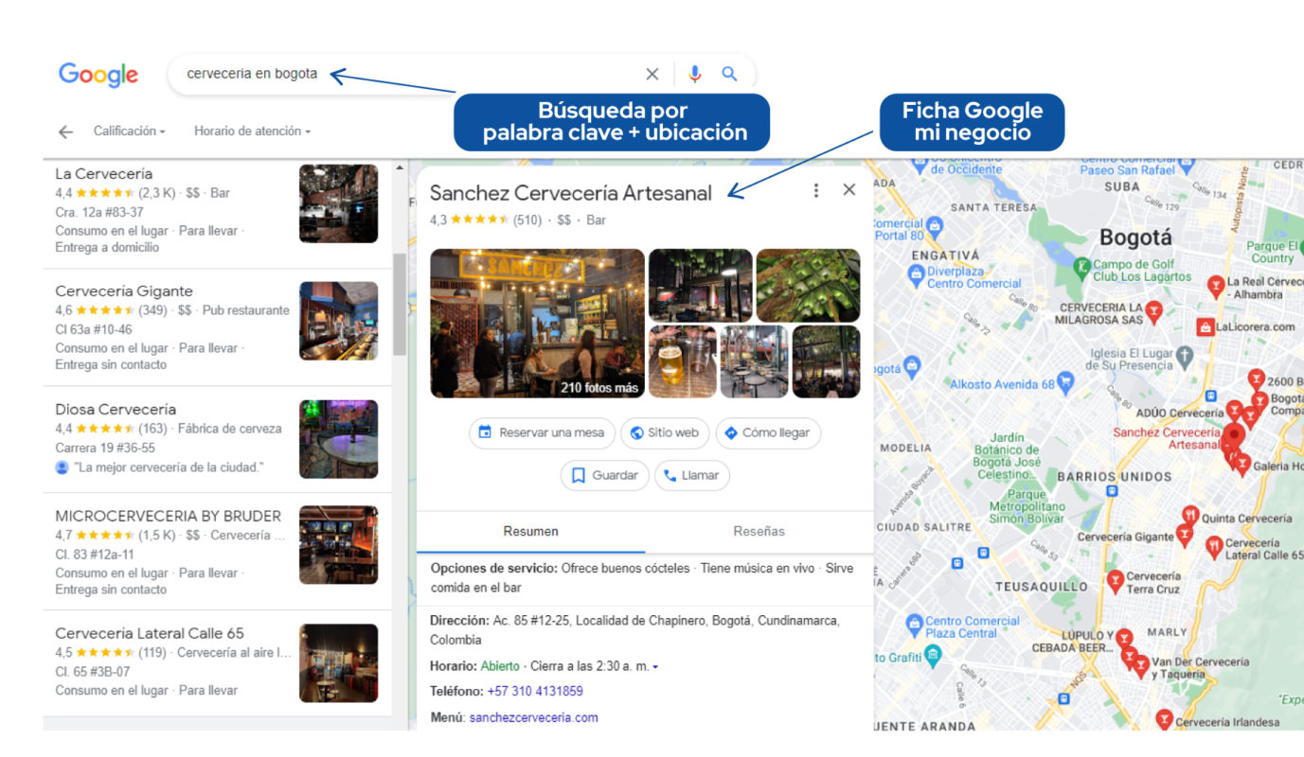The image size is (1304, 757).
Task: Click Diverplaza Centro Comercial map marker
Action: [x=915, y=275]
